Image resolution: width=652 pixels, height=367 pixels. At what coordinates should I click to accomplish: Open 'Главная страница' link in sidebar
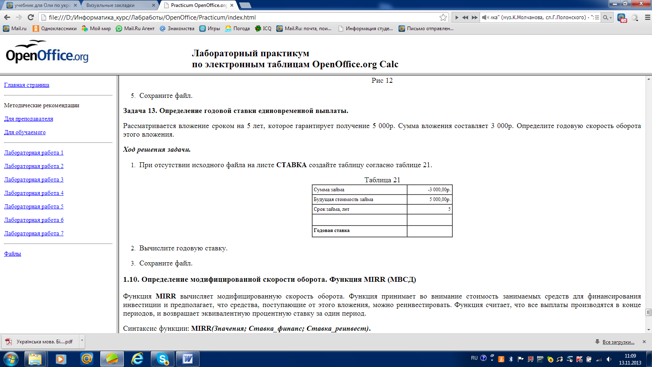pyautogui.click(x=26, y=85)
